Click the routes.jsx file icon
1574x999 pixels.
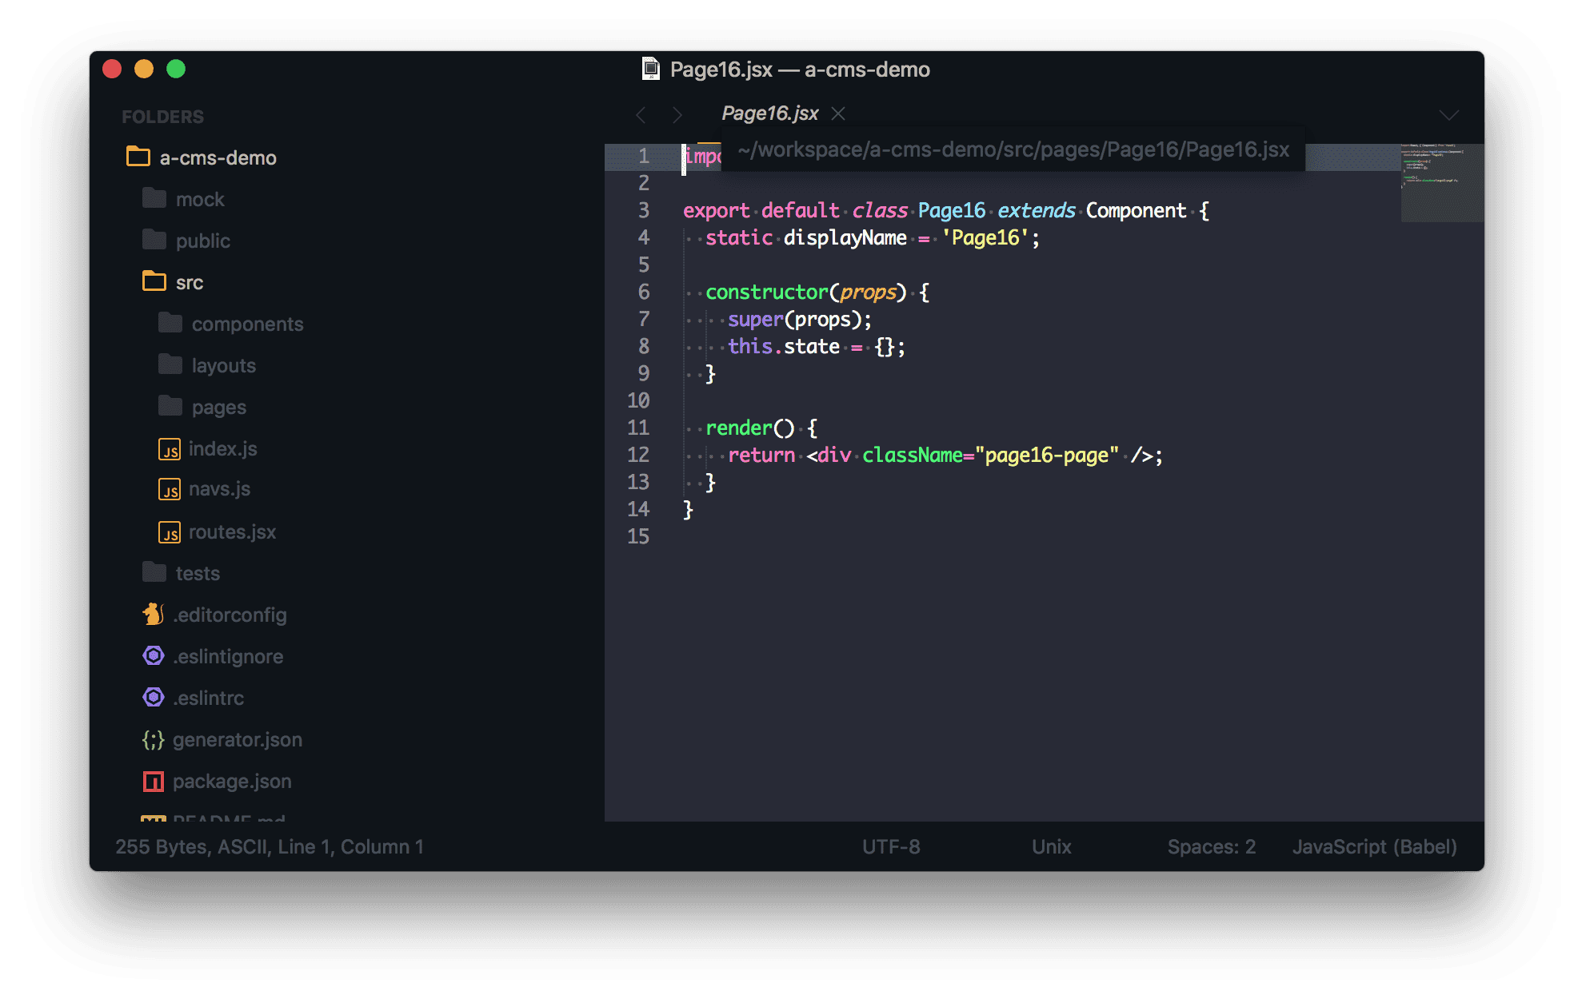[169, 532]
